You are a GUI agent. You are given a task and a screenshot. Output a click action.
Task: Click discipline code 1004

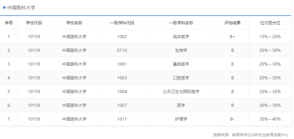122,92
